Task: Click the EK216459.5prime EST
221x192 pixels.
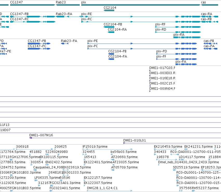Action: click(165, 149)
